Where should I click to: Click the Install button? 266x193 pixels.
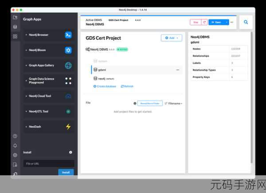[x=66, y=172]
